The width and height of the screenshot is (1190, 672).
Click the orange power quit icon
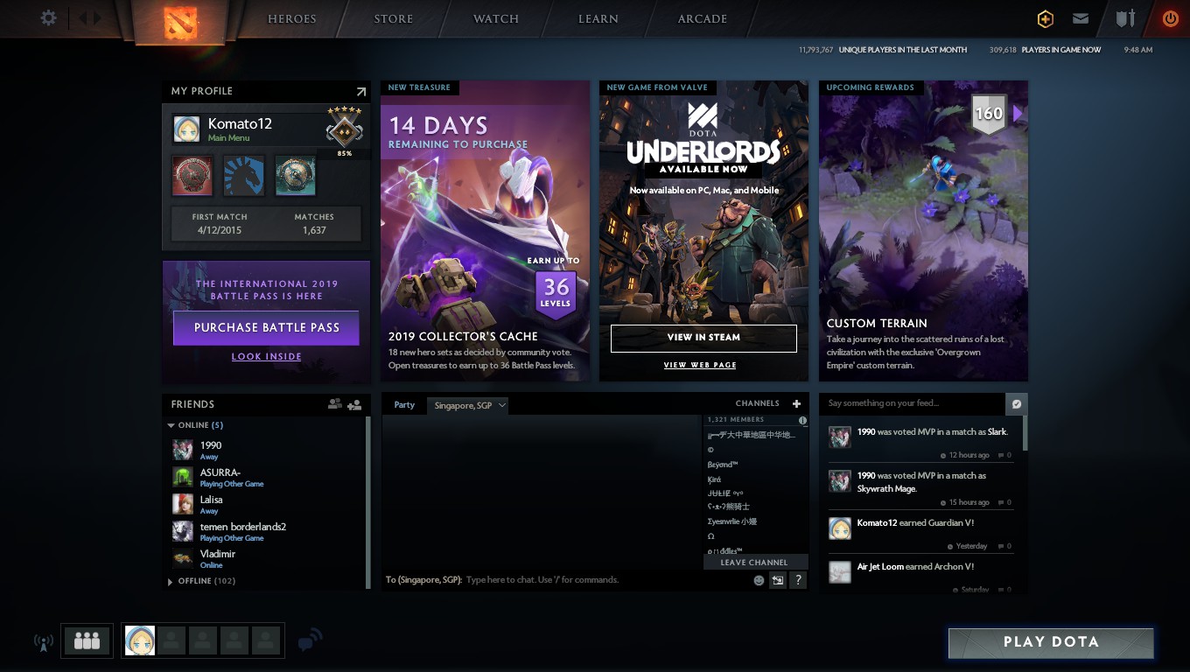pos(1170,18)
